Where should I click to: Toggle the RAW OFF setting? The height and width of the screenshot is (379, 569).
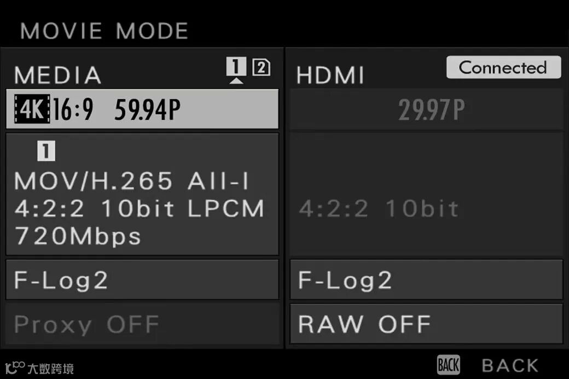(426, 324)
